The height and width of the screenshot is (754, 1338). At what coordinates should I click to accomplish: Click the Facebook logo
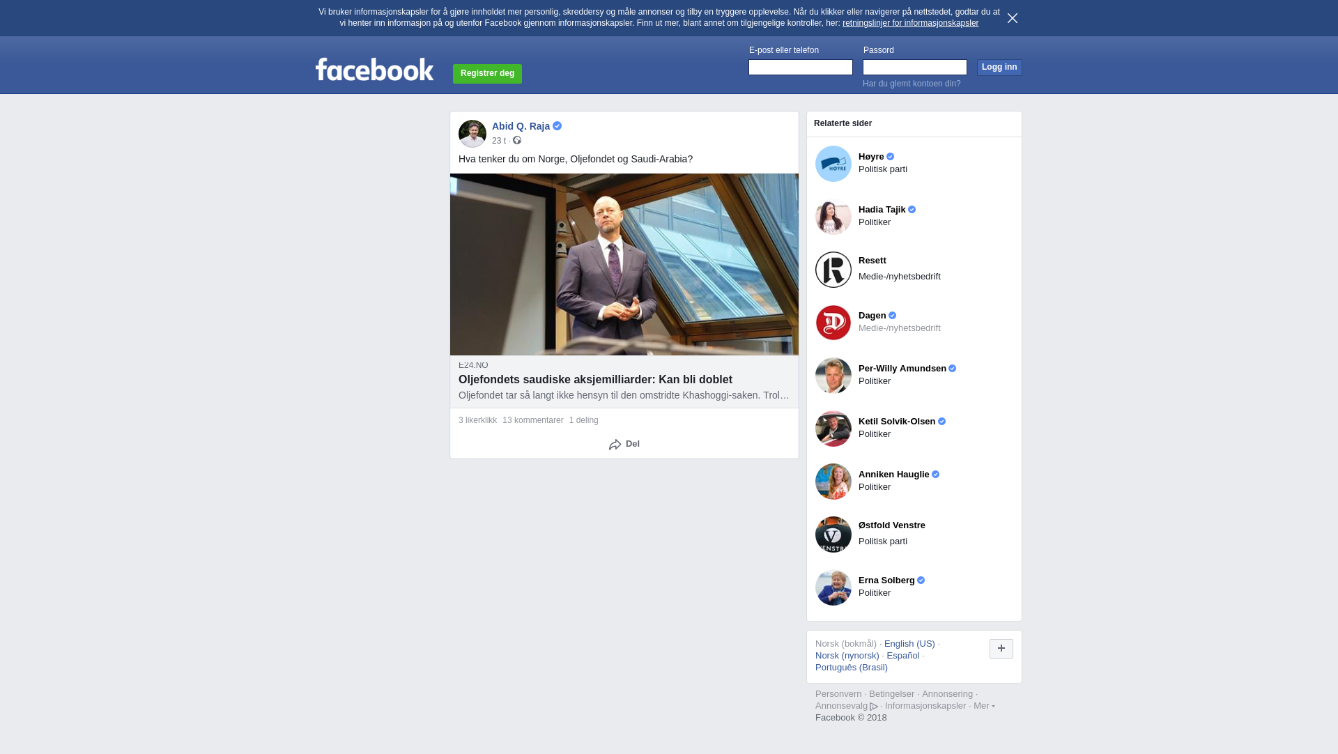[374, 69]
